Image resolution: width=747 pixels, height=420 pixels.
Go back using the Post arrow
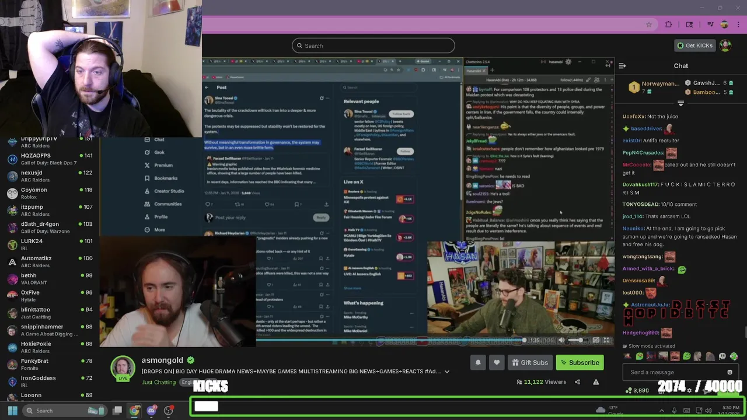coord(207,87)
